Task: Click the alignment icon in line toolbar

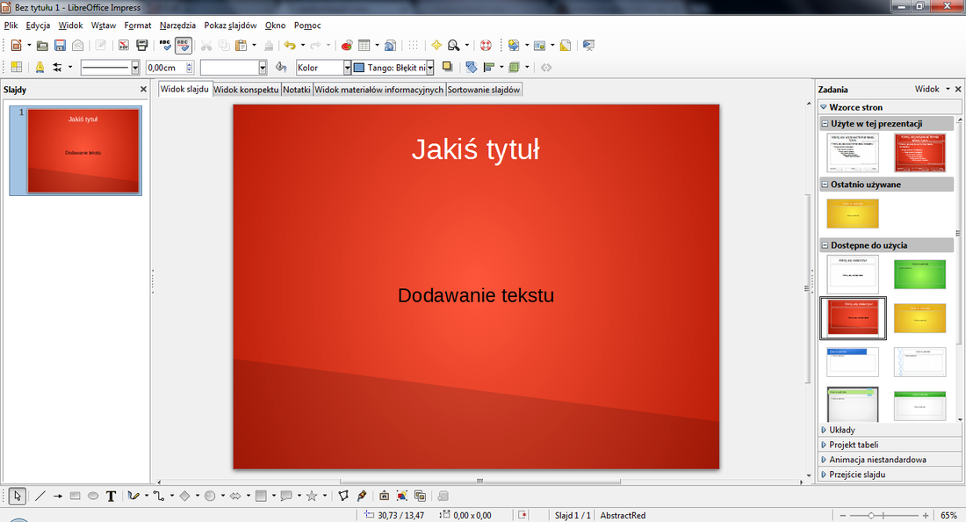Action: [489, 67]
